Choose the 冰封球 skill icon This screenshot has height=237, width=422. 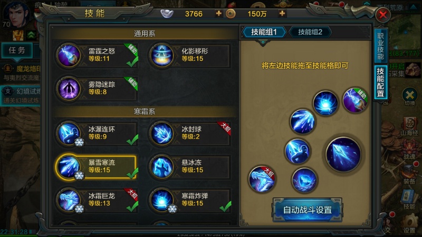pos(162,134)
